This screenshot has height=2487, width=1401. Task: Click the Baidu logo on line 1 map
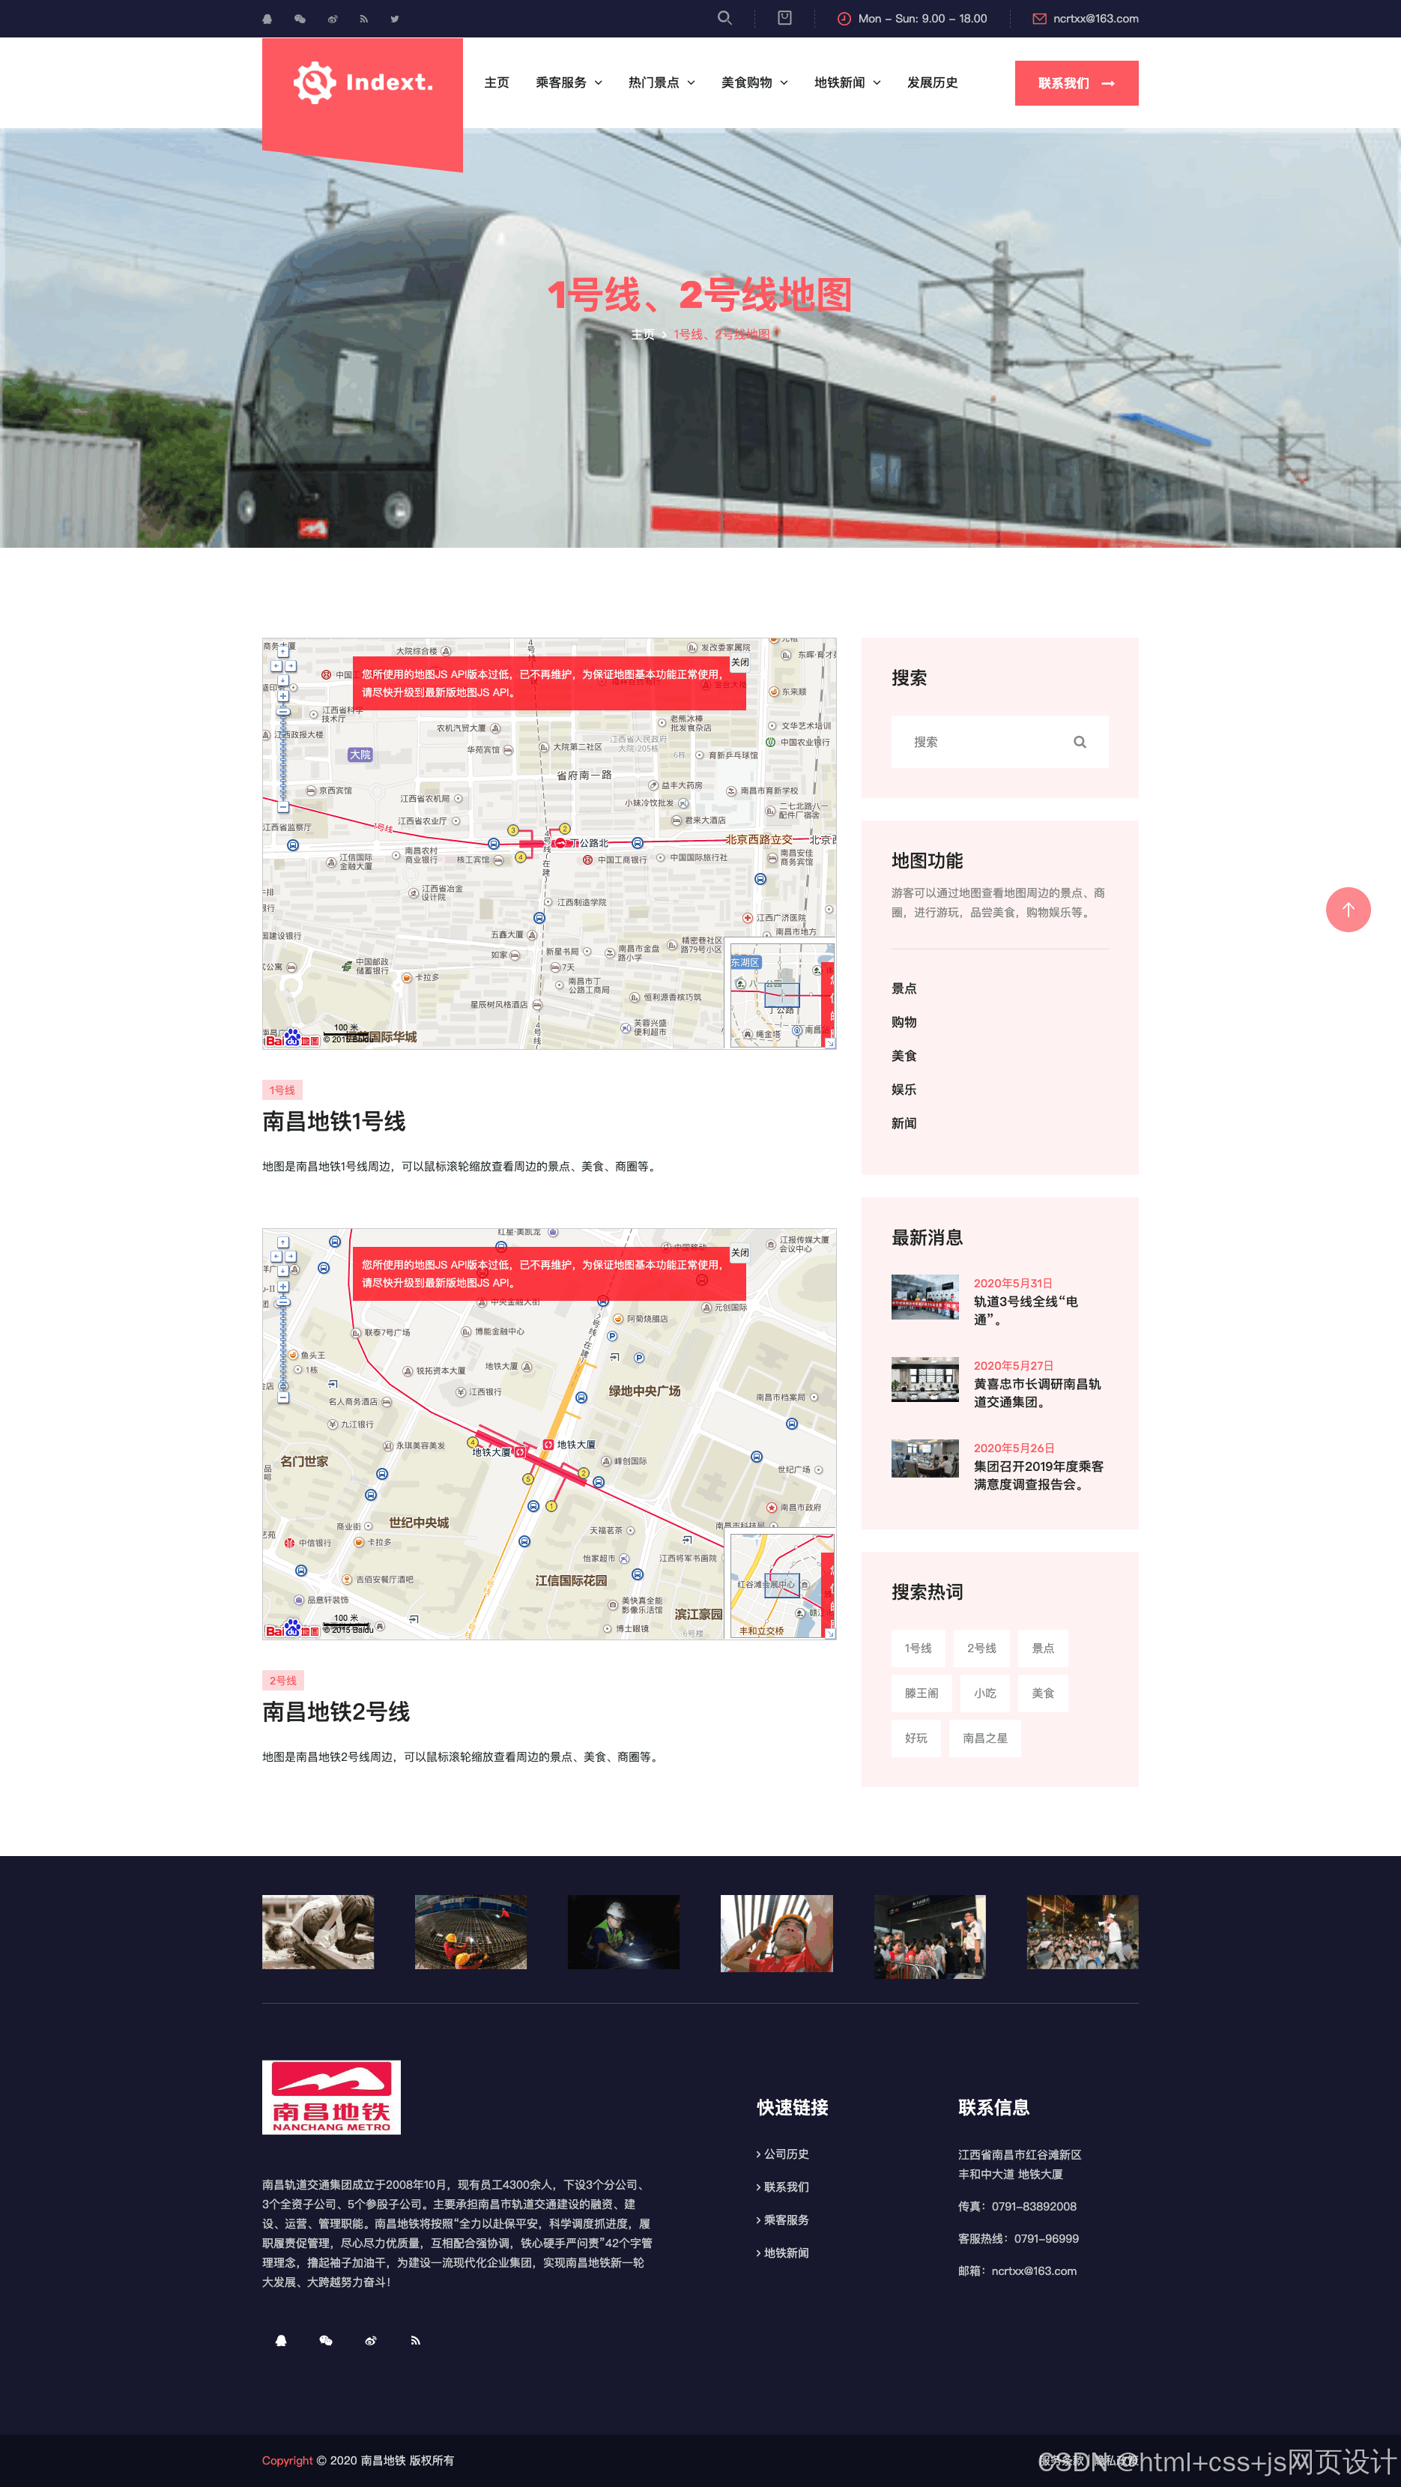[x=291, y=1038]
